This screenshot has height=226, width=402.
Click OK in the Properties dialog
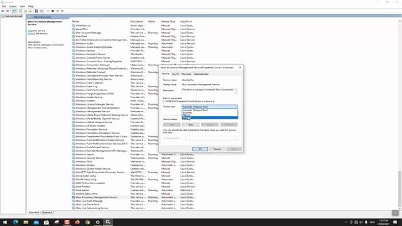click(200, 149)
